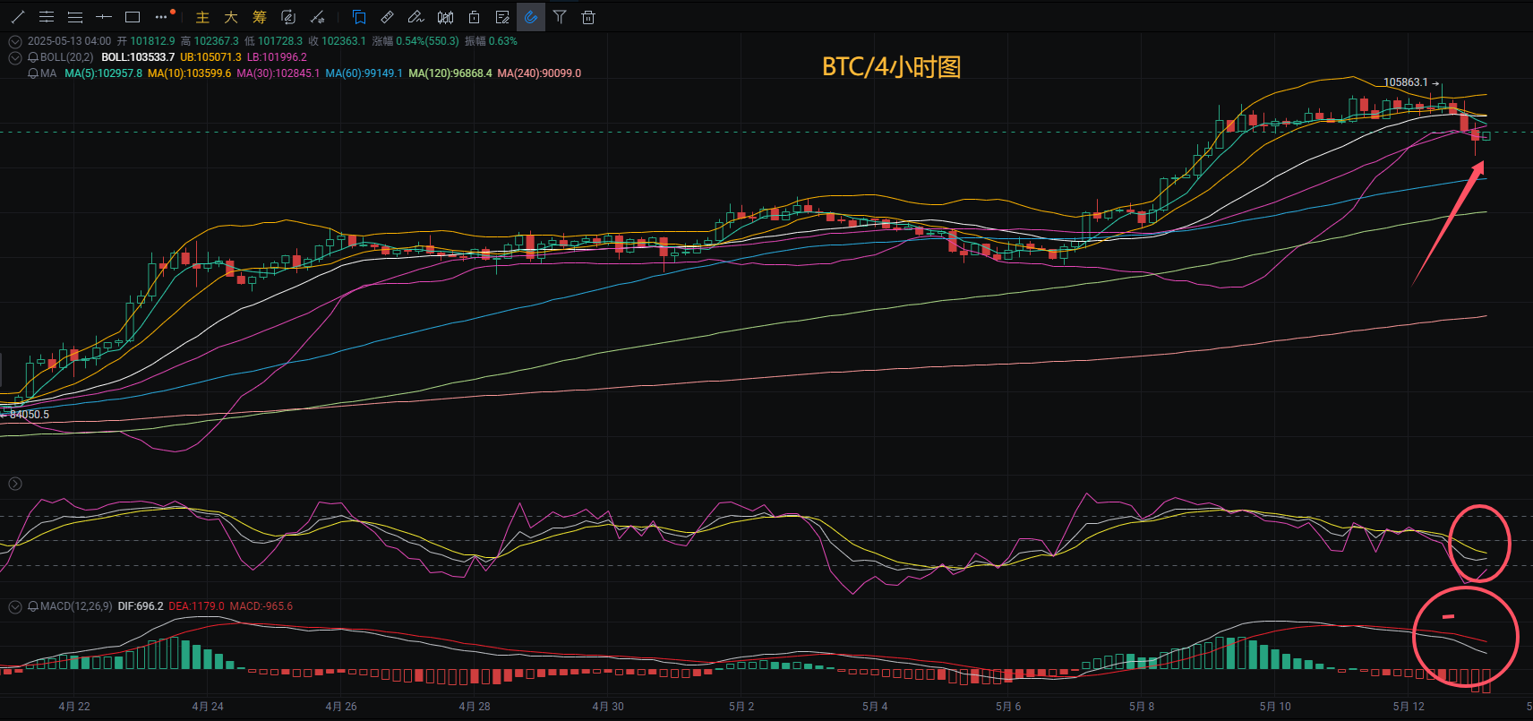The image size is (1533, 721).
Task: Click the 大 button in toolbar
Action: coord(231,17)
